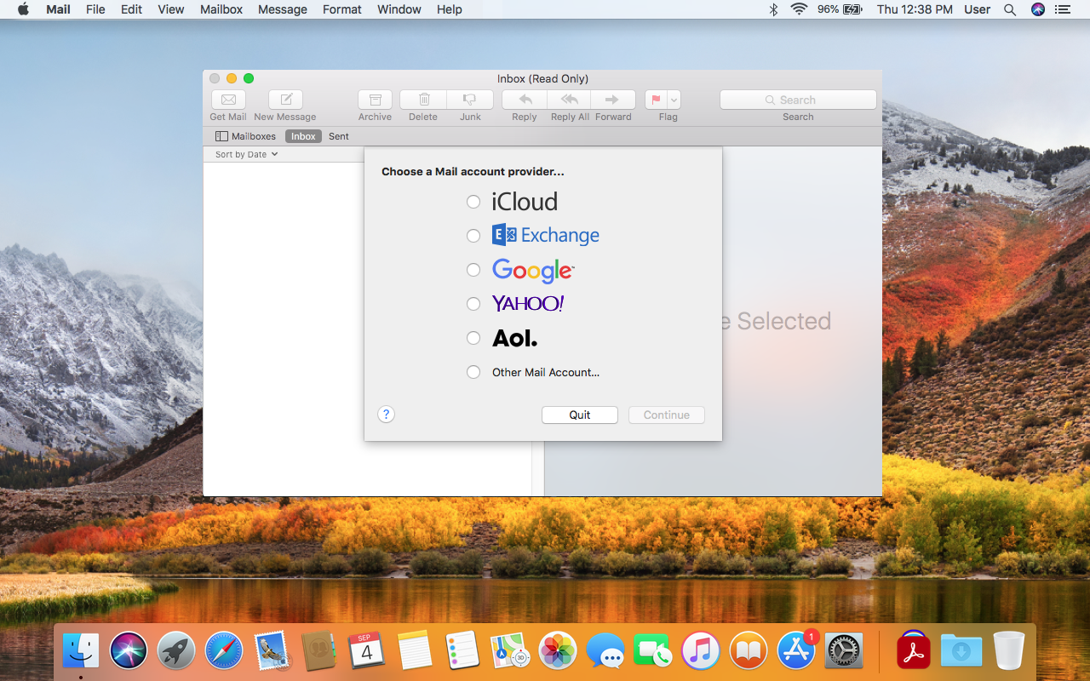
Task: Click the battery status indicator
Action: point(840,9)
